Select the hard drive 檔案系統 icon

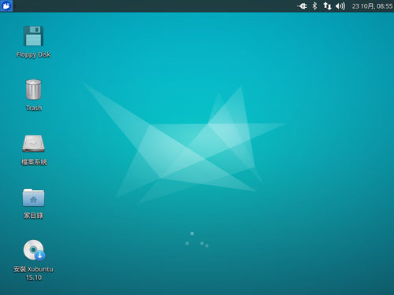coord(33,143)
